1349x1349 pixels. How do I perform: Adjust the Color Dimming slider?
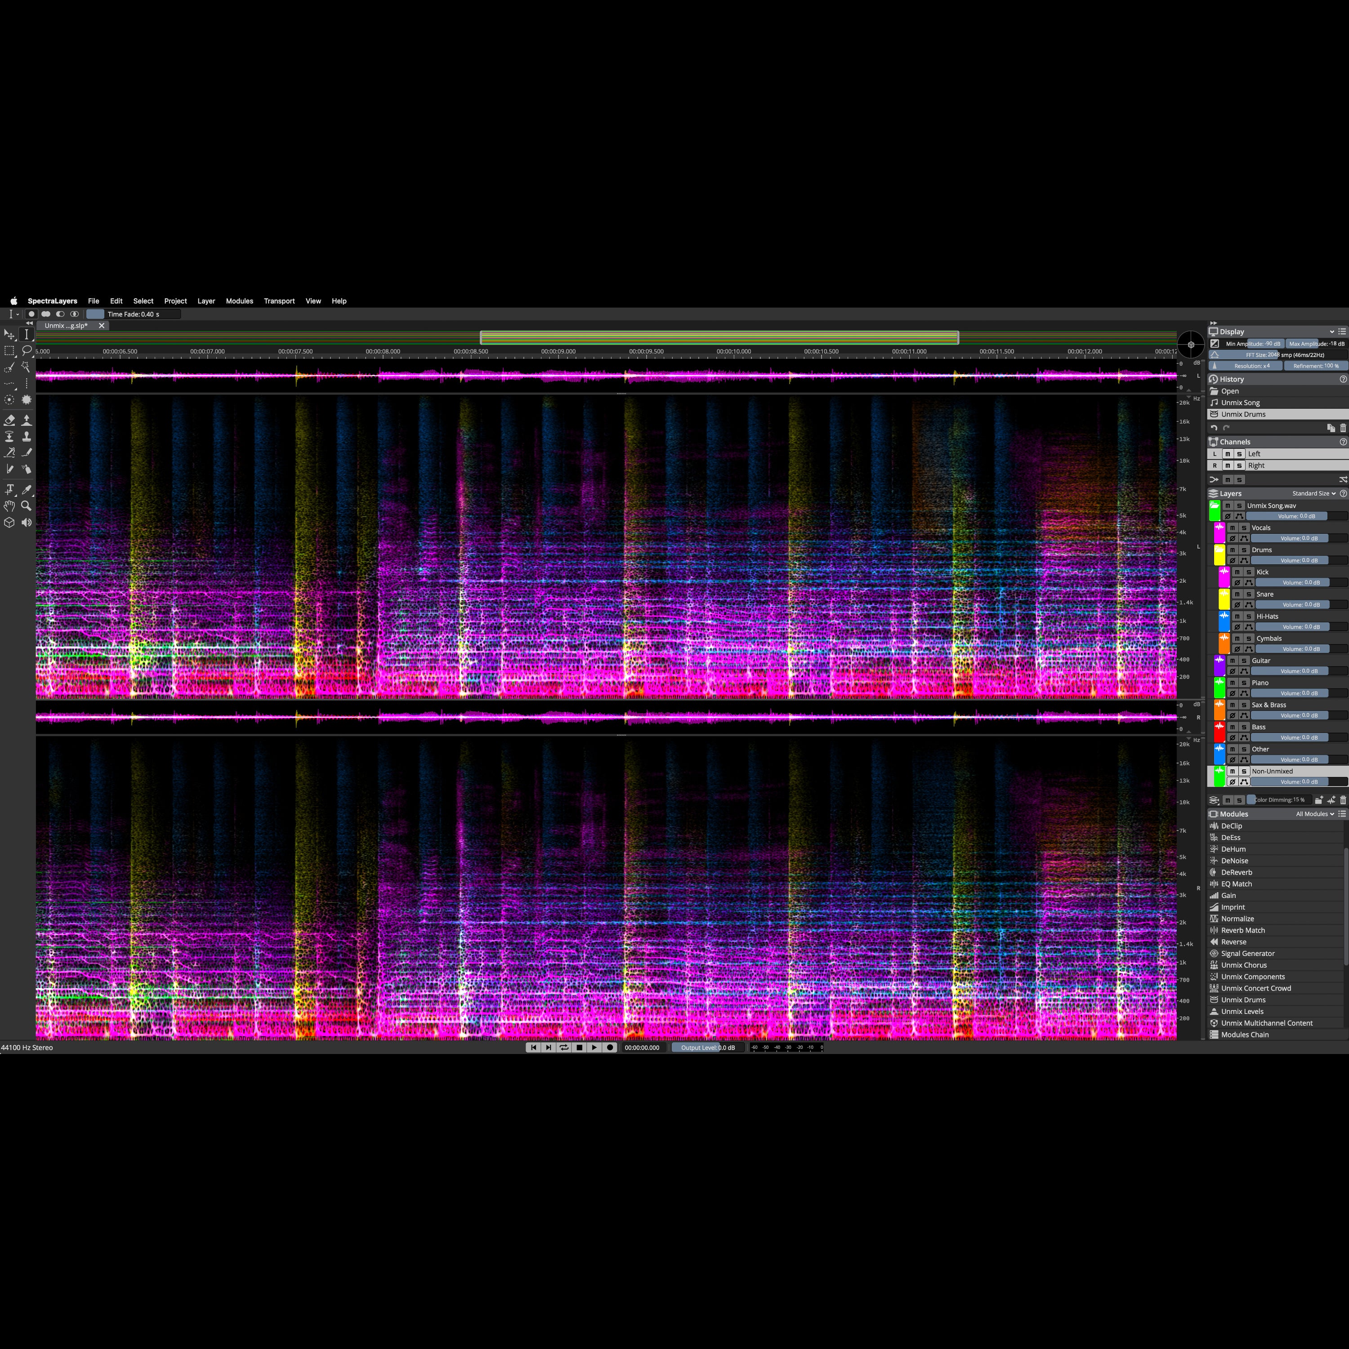tap(1279, 800)
